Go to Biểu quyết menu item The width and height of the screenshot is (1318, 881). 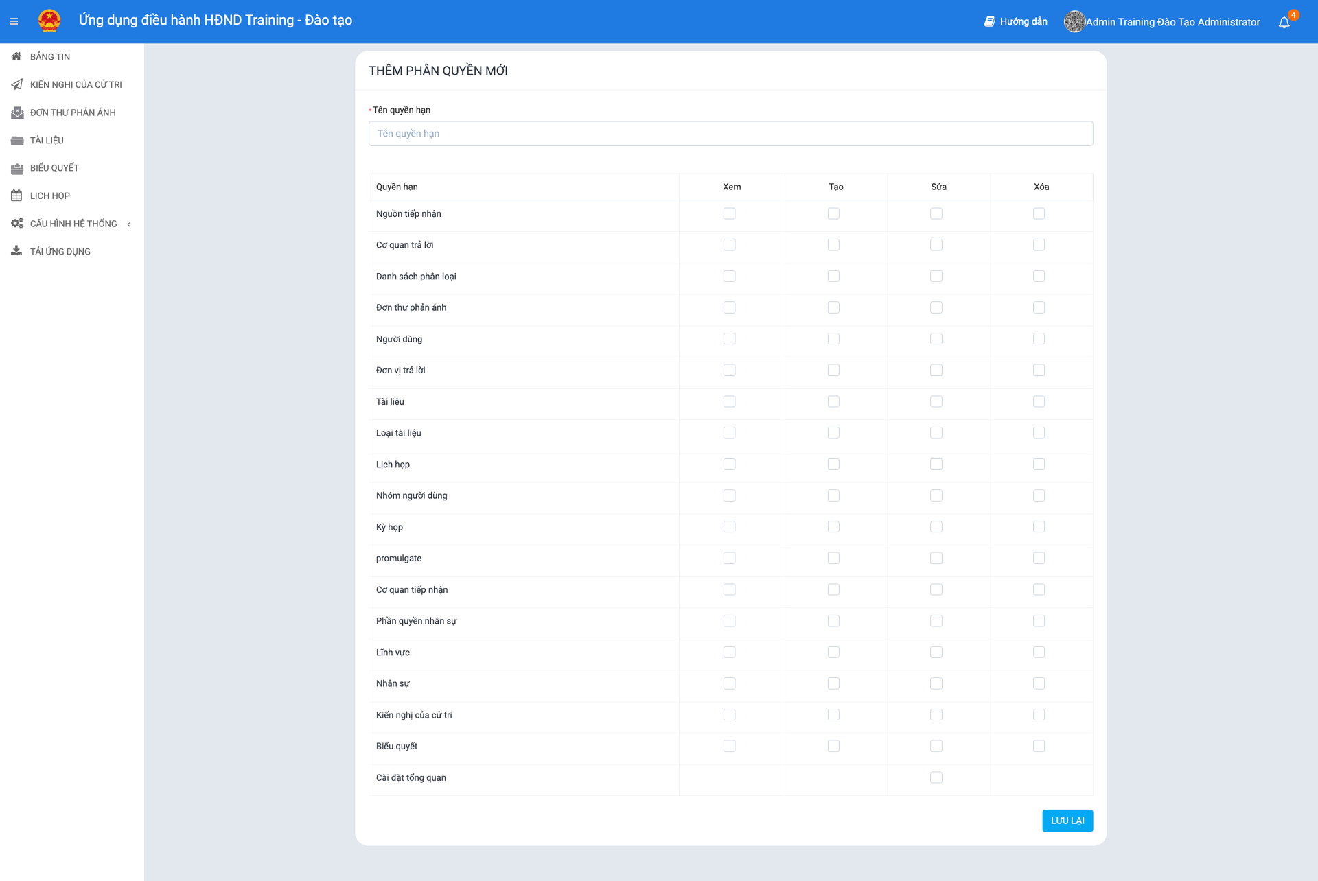54,168
